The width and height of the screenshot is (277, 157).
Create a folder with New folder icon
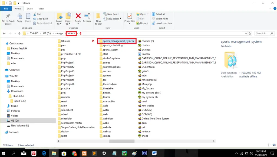pos(98,18)
